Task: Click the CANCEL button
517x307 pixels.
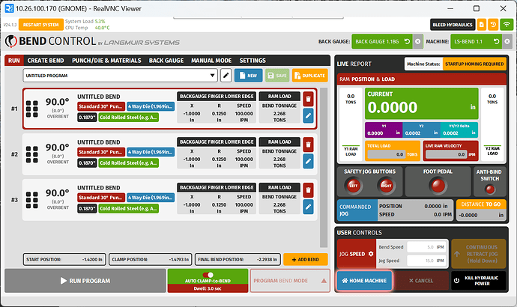Action: point(421,281)
